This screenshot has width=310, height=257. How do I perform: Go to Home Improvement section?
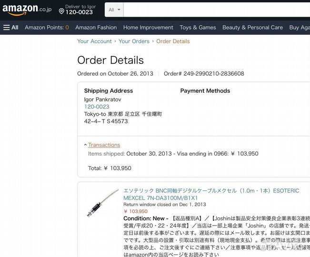(x=148, y=28)
